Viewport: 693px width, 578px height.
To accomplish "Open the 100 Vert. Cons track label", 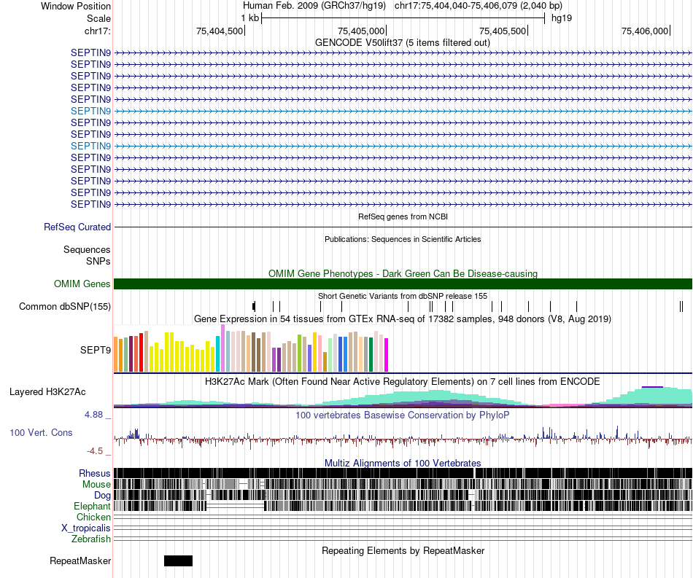I will click(41, 433).
